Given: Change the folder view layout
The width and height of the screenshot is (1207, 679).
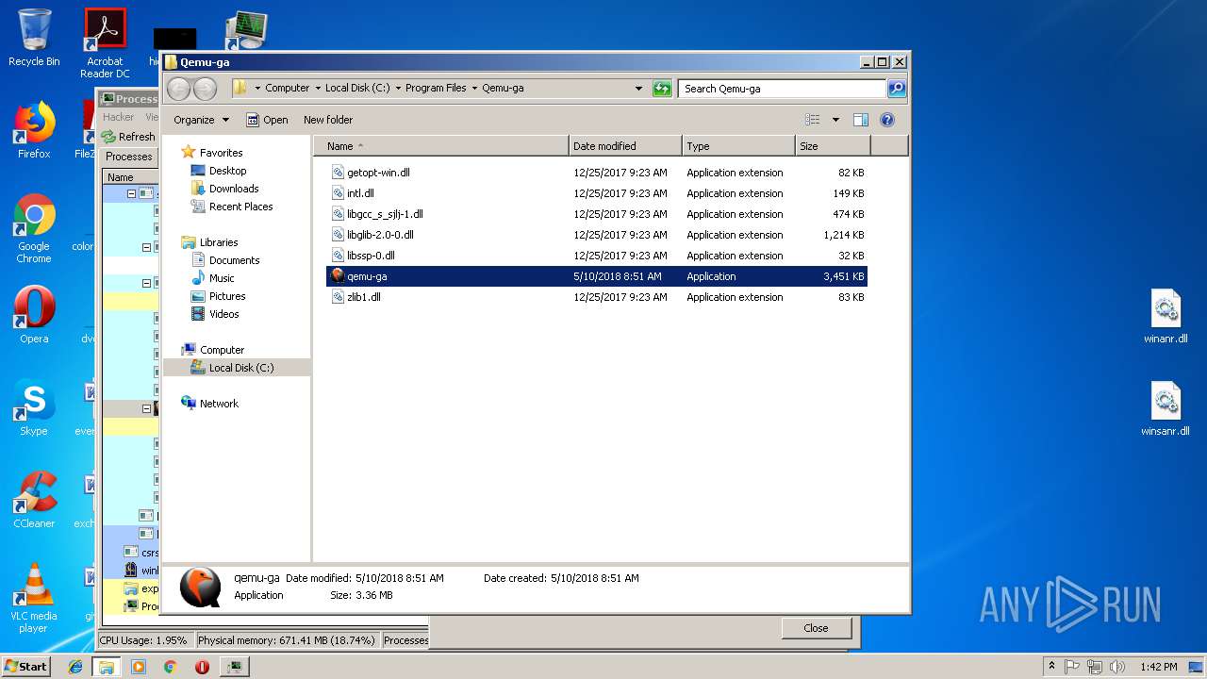Looking at the screenshot, I should (x=813, y=120).
